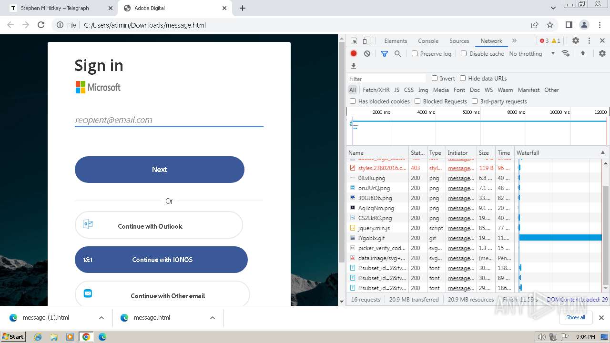This screenshot has height=343, width=610.
Task: Select the IYgobIx.gif request row
Action: tap(475, 238)
